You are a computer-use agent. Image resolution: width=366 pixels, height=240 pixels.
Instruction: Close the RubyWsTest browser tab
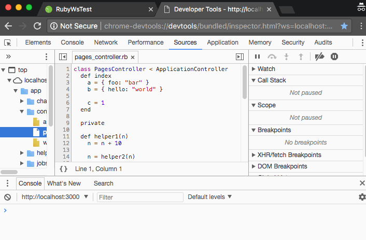click(151, 9)
